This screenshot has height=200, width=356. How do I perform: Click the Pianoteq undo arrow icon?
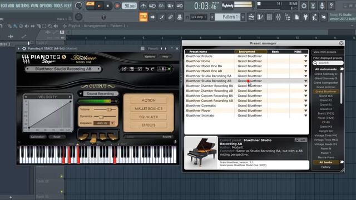click(x=147, y=69)
